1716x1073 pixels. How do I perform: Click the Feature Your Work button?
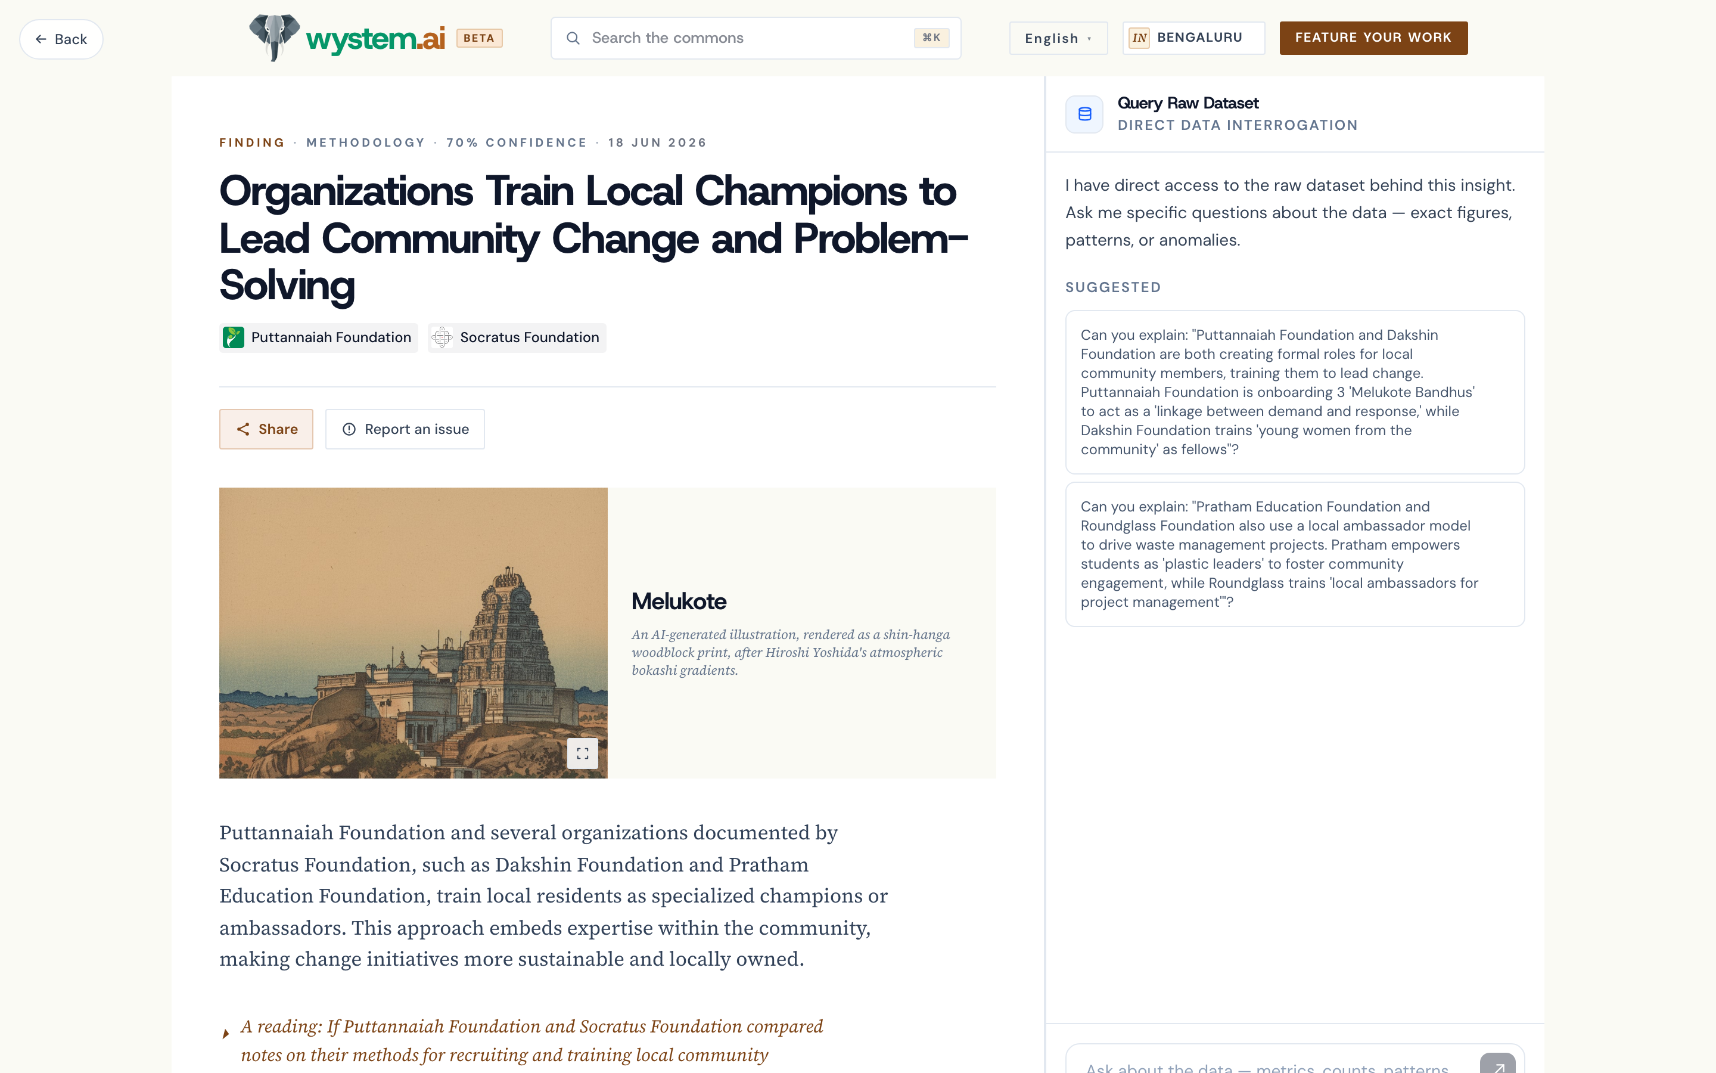(x=1373, y=38)
